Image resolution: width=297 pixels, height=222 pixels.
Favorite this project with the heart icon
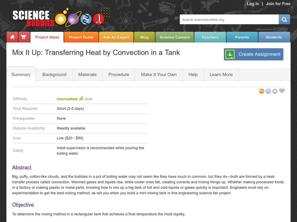281,91
